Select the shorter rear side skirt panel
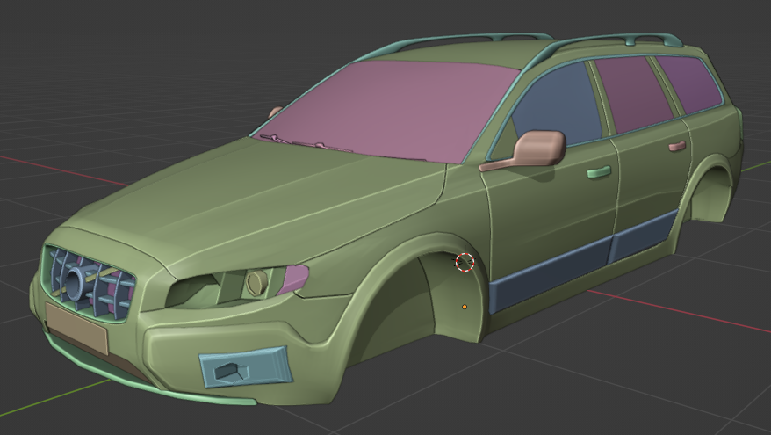Image resolution: width=771 pixels, height=435 pixels. (x=643, y=236)
